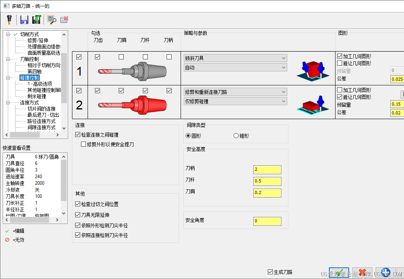Image resolution: width=404 pixels, height=279 pixels.
Task: Click the red tool image in row 2
Action: [132, 104]
